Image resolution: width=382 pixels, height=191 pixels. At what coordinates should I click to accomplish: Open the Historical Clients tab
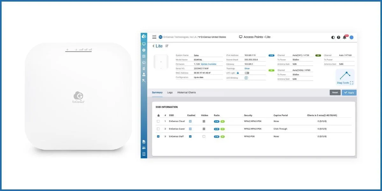[186, 92]
